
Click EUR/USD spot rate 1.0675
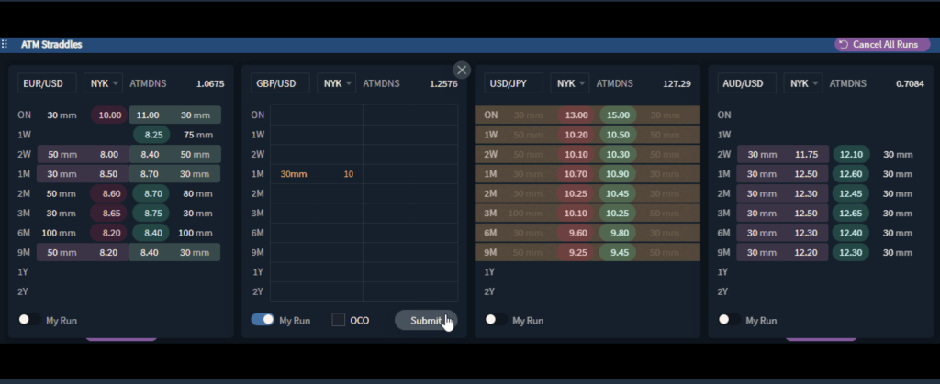[210, 83]
